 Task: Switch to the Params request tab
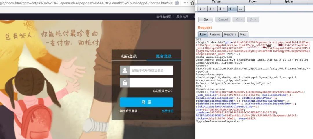point(215,34)
